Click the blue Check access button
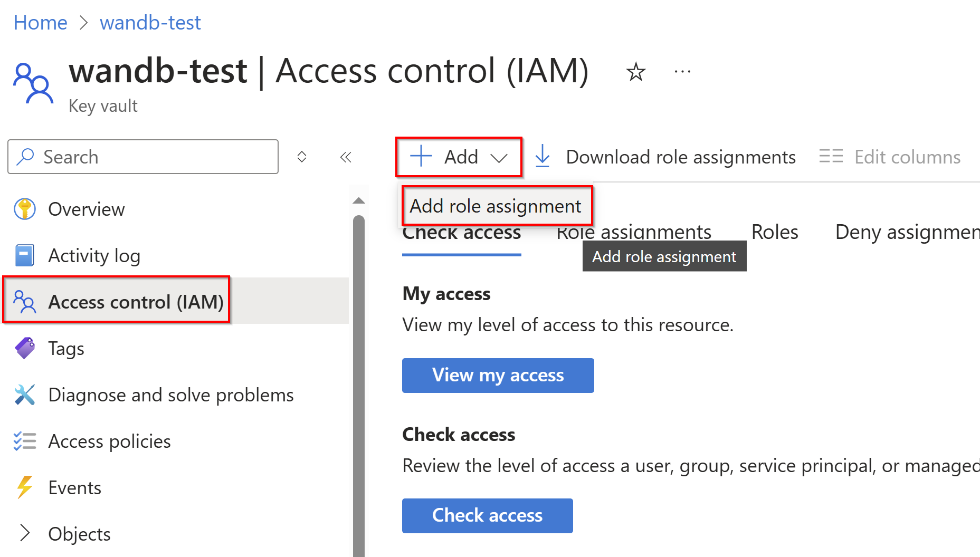Image resolution: width=980 pixels, height=557 pixels. (x=487, y=516)
